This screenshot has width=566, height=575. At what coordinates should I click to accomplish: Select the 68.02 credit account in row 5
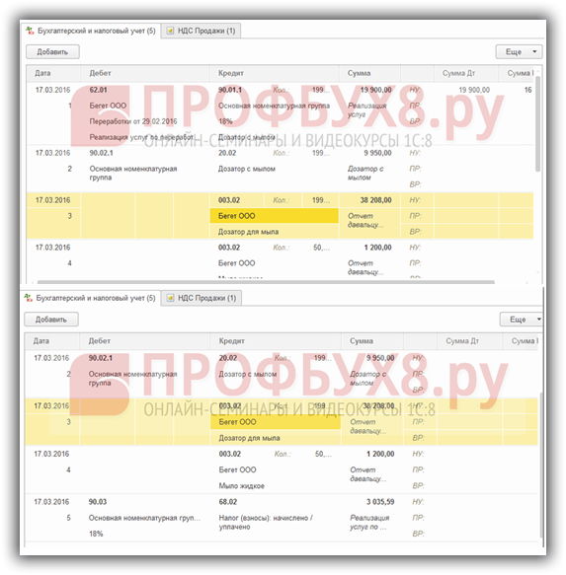[x=228, y=502]
